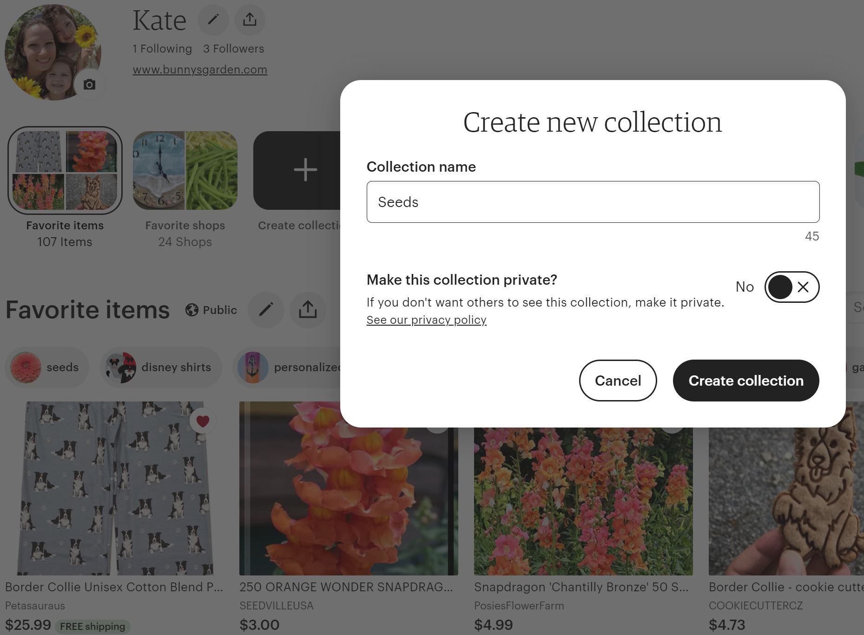The height and width of the screenshot is (635, 864).
Task: Click the 250 ORANGE WONDER SNAPDRAG... title
Action: click(346, 587)
